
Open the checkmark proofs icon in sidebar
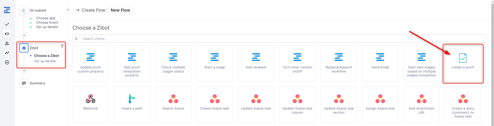(7, 24)
